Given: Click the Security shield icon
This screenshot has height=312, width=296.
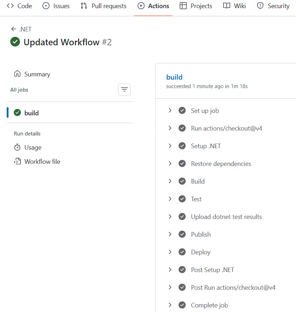Looking at the screenshot, I should (x=261, y=6).
